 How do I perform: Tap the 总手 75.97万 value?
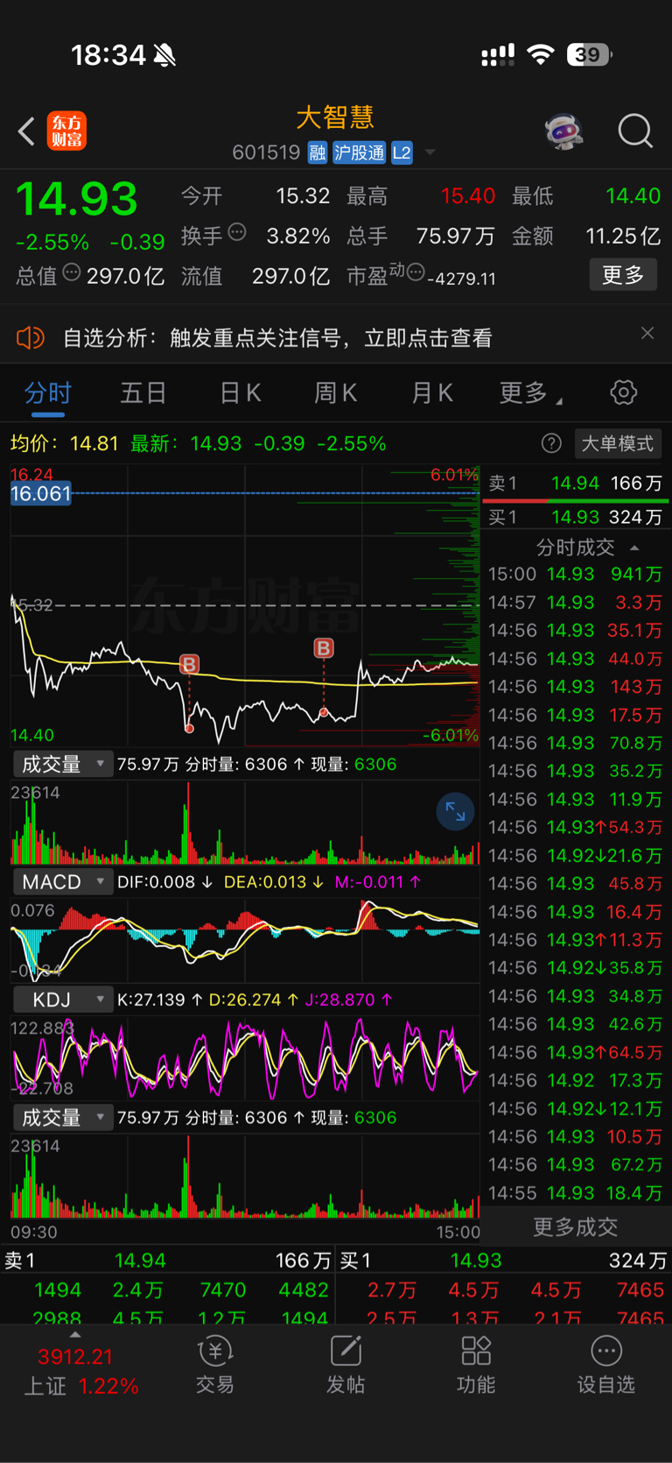(x=455, y=237)
